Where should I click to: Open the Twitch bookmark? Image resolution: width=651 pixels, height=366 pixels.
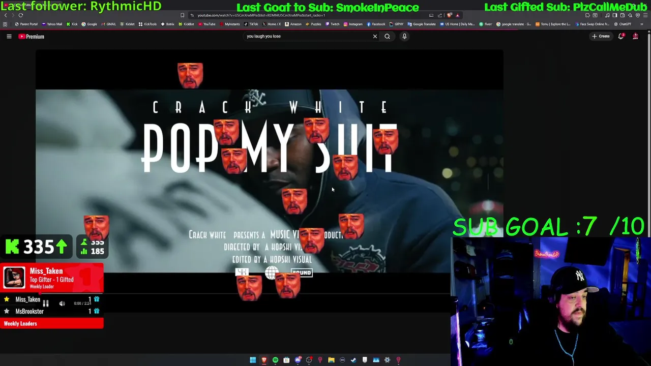click(332, 24)
